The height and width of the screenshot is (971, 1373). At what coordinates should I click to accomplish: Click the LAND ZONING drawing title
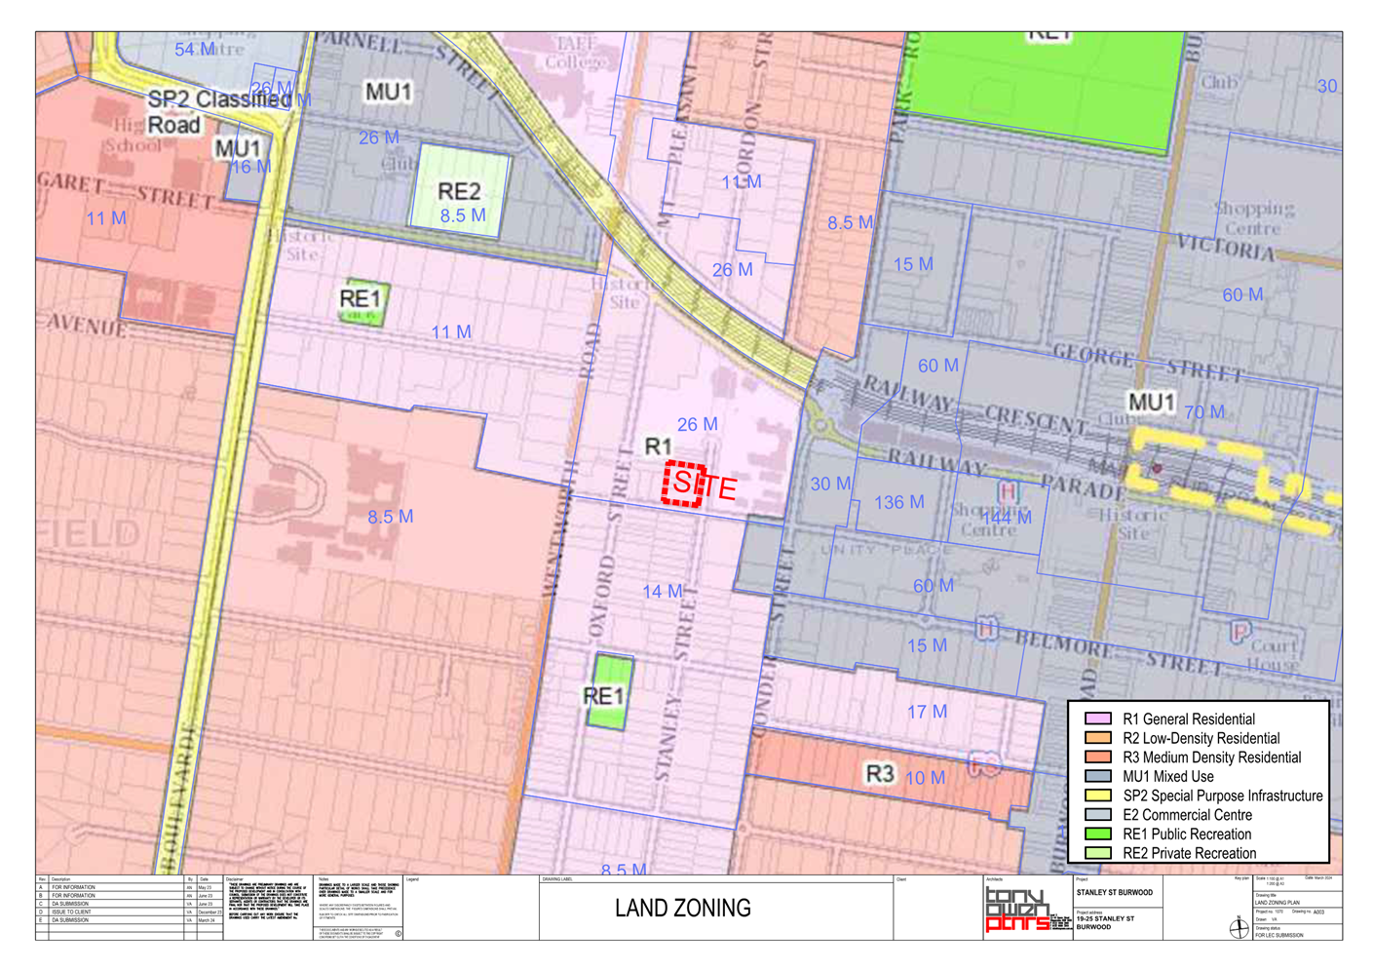(683, 909)
